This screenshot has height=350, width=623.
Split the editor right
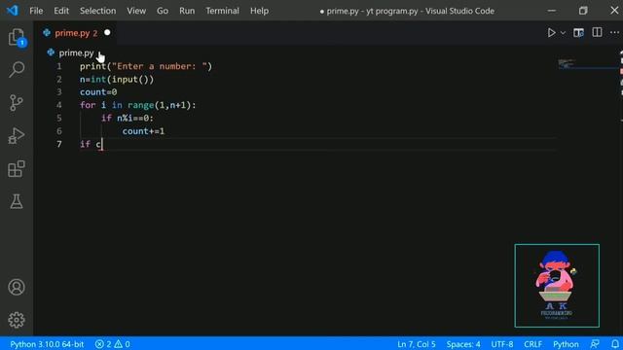coord(597,32)
